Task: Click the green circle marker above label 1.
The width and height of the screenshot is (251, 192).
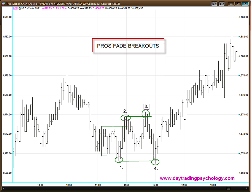Action: (x=119, y=160)
